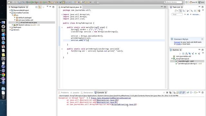Viewport: 206px width, 116px height.
Task: Toggle Focus on Workweek in Task List
Action: tap(188, 11)
